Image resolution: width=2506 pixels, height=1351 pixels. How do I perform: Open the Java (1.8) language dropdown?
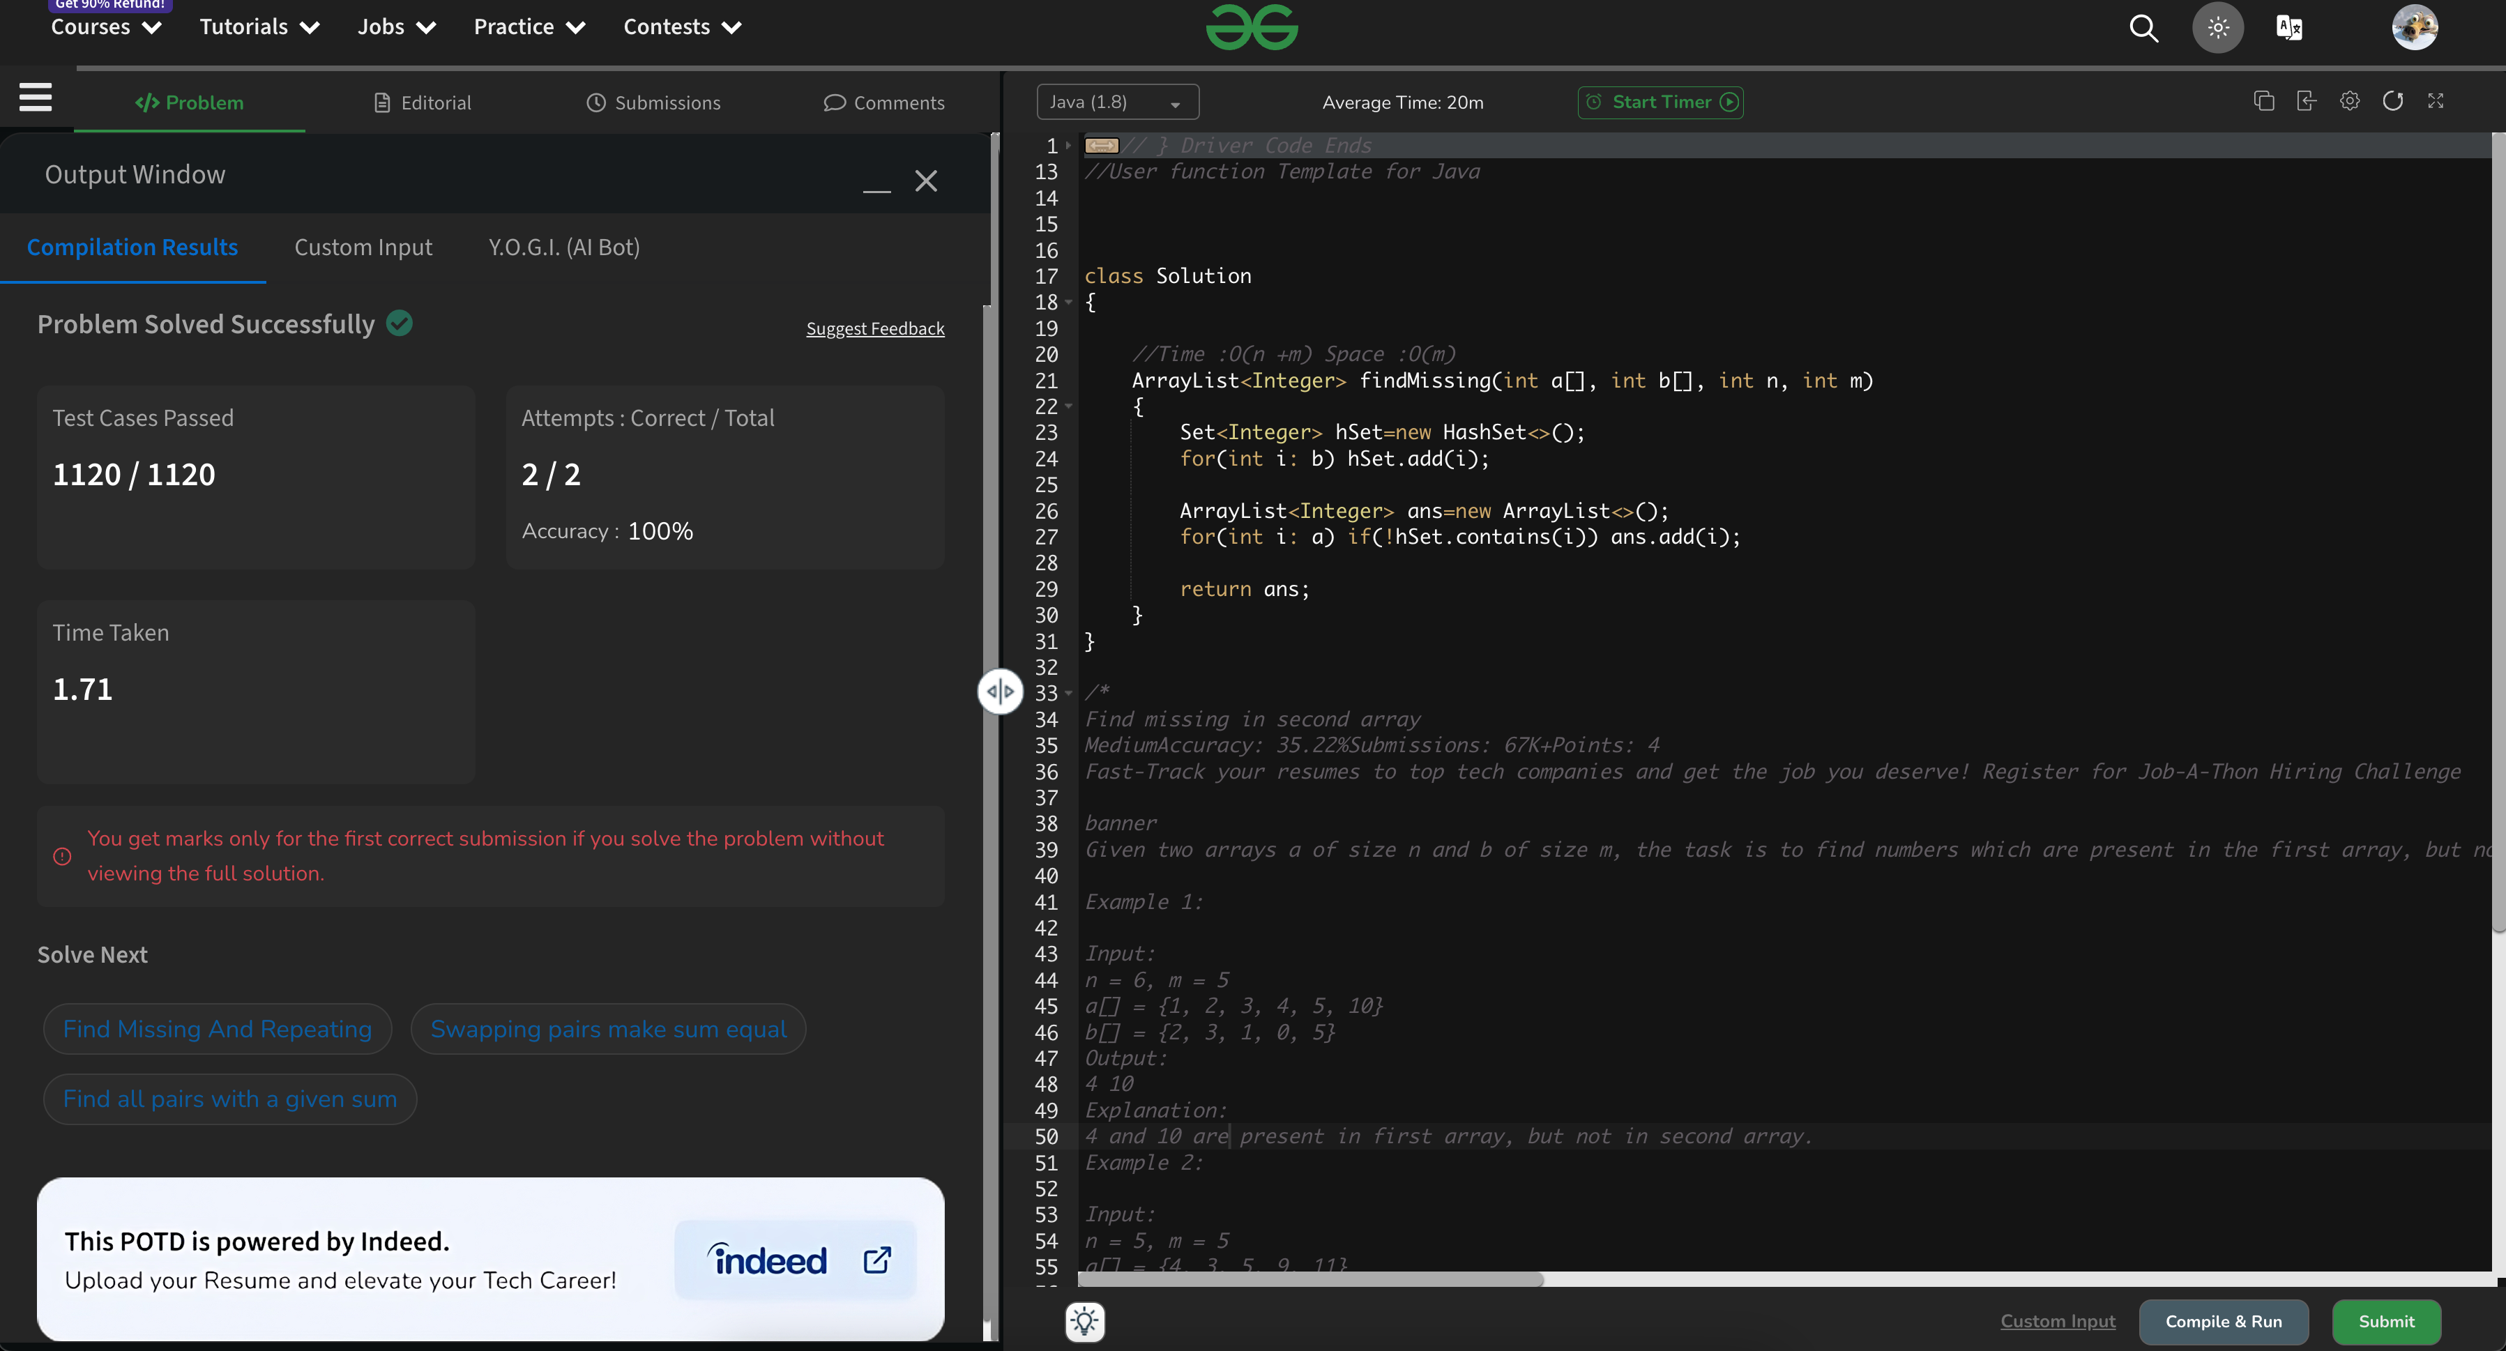[1118, 102]
